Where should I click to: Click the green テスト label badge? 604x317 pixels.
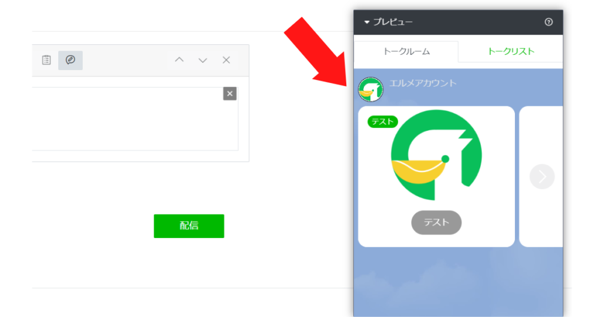click(x=382, y=121)
